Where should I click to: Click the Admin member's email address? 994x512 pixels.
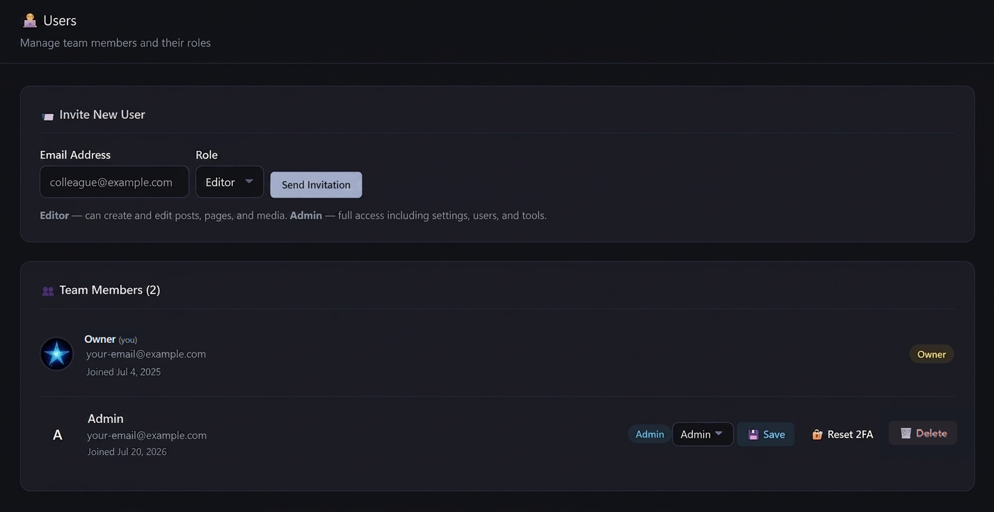click(x=147, y=435)
